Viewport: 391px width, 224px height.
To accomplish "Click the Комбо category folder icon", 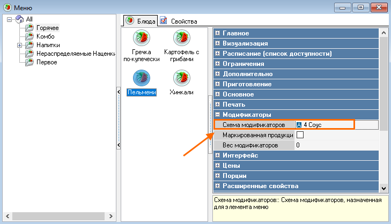I will (x=29, y=36).
